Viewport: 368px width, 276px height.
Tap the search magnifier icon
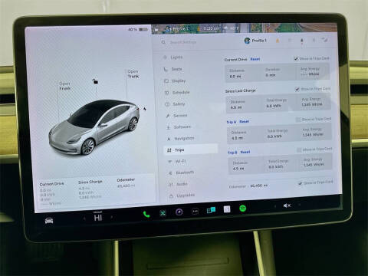(x=163, y=42)
